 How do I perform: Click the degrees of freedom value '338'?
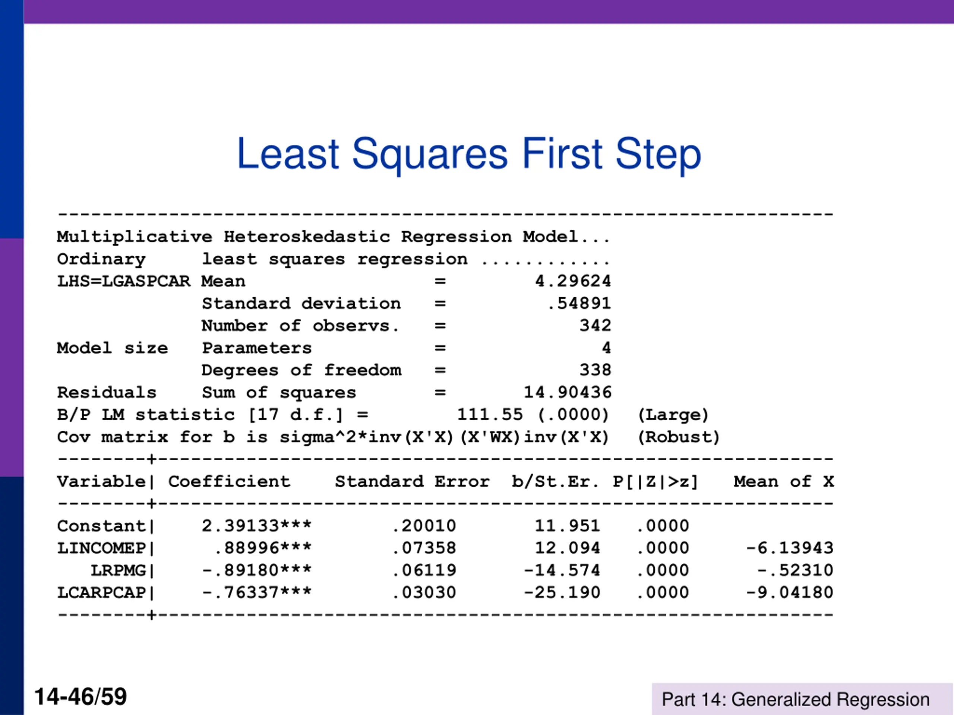[x=595, y=370]
